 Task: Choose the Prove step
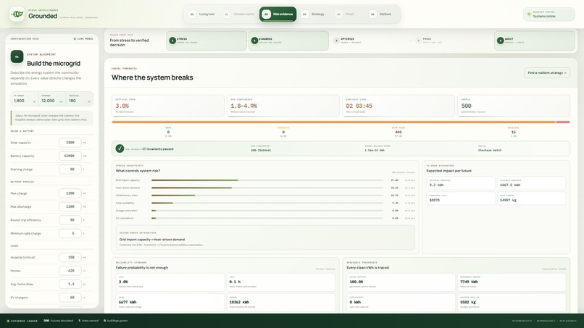pos(452,41)
